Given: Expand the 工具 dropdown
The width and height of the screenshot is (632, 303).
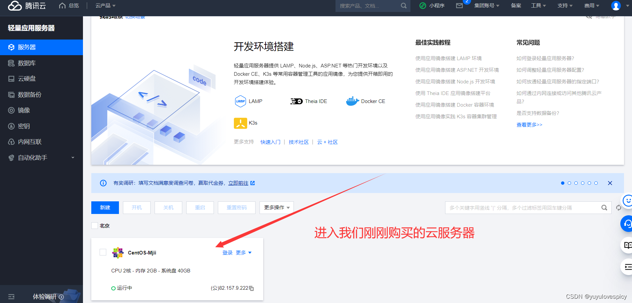Looking at the screenshot, I should pyautogui.click(x=538, y=6).
